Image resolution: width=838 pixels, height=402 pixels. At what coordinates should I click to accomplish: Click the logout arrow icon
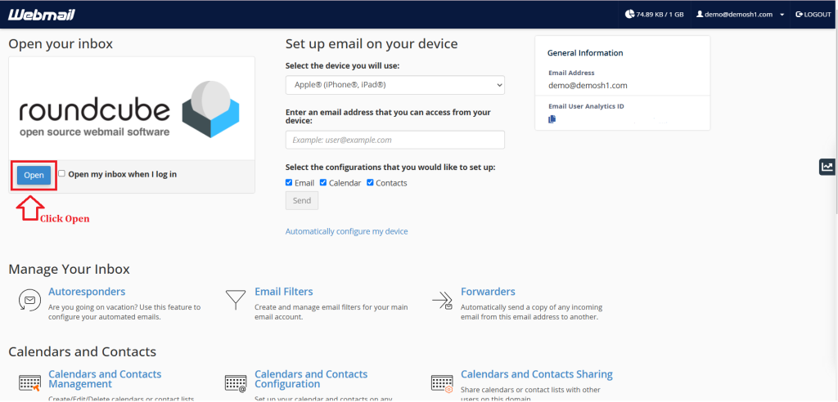pos(799,15)
